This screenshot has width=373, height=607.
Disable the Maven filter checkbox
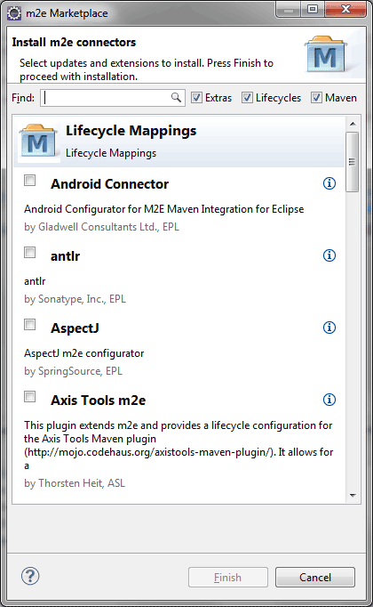click(x=317, y=98)
